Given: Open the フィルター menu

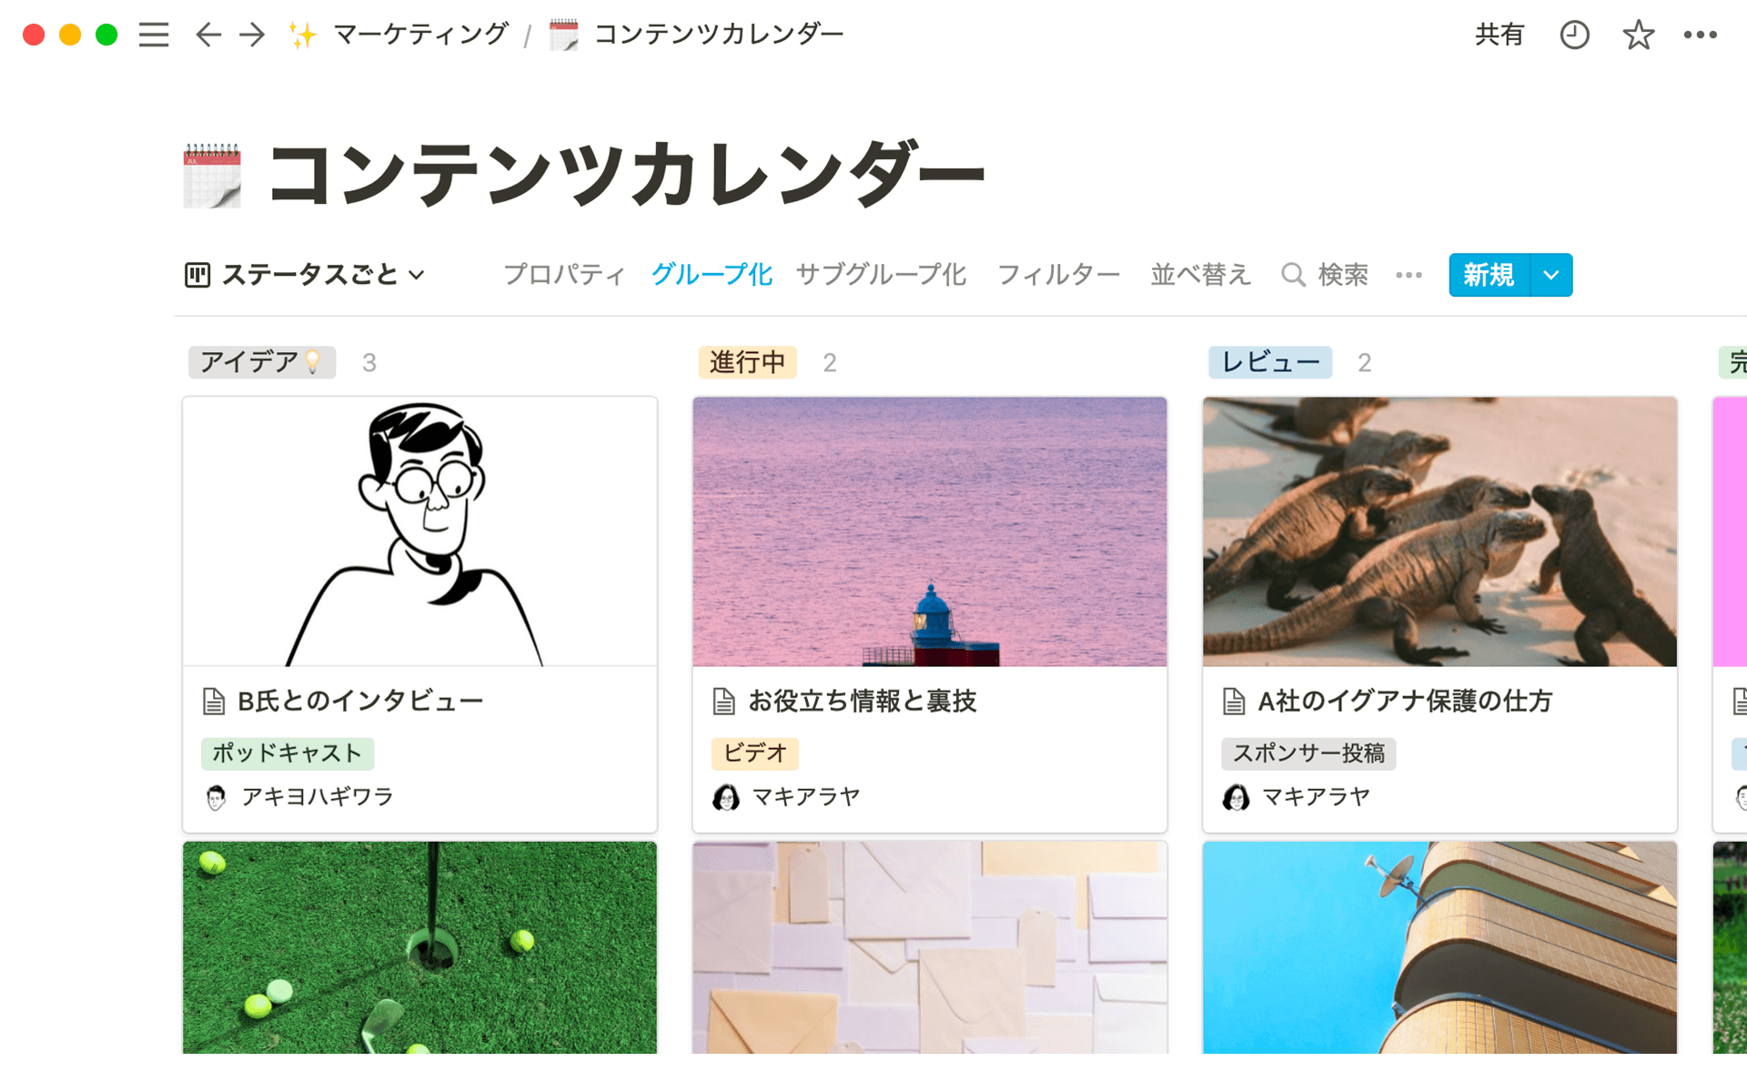Looking at the screenshot, I should 1058,275.
